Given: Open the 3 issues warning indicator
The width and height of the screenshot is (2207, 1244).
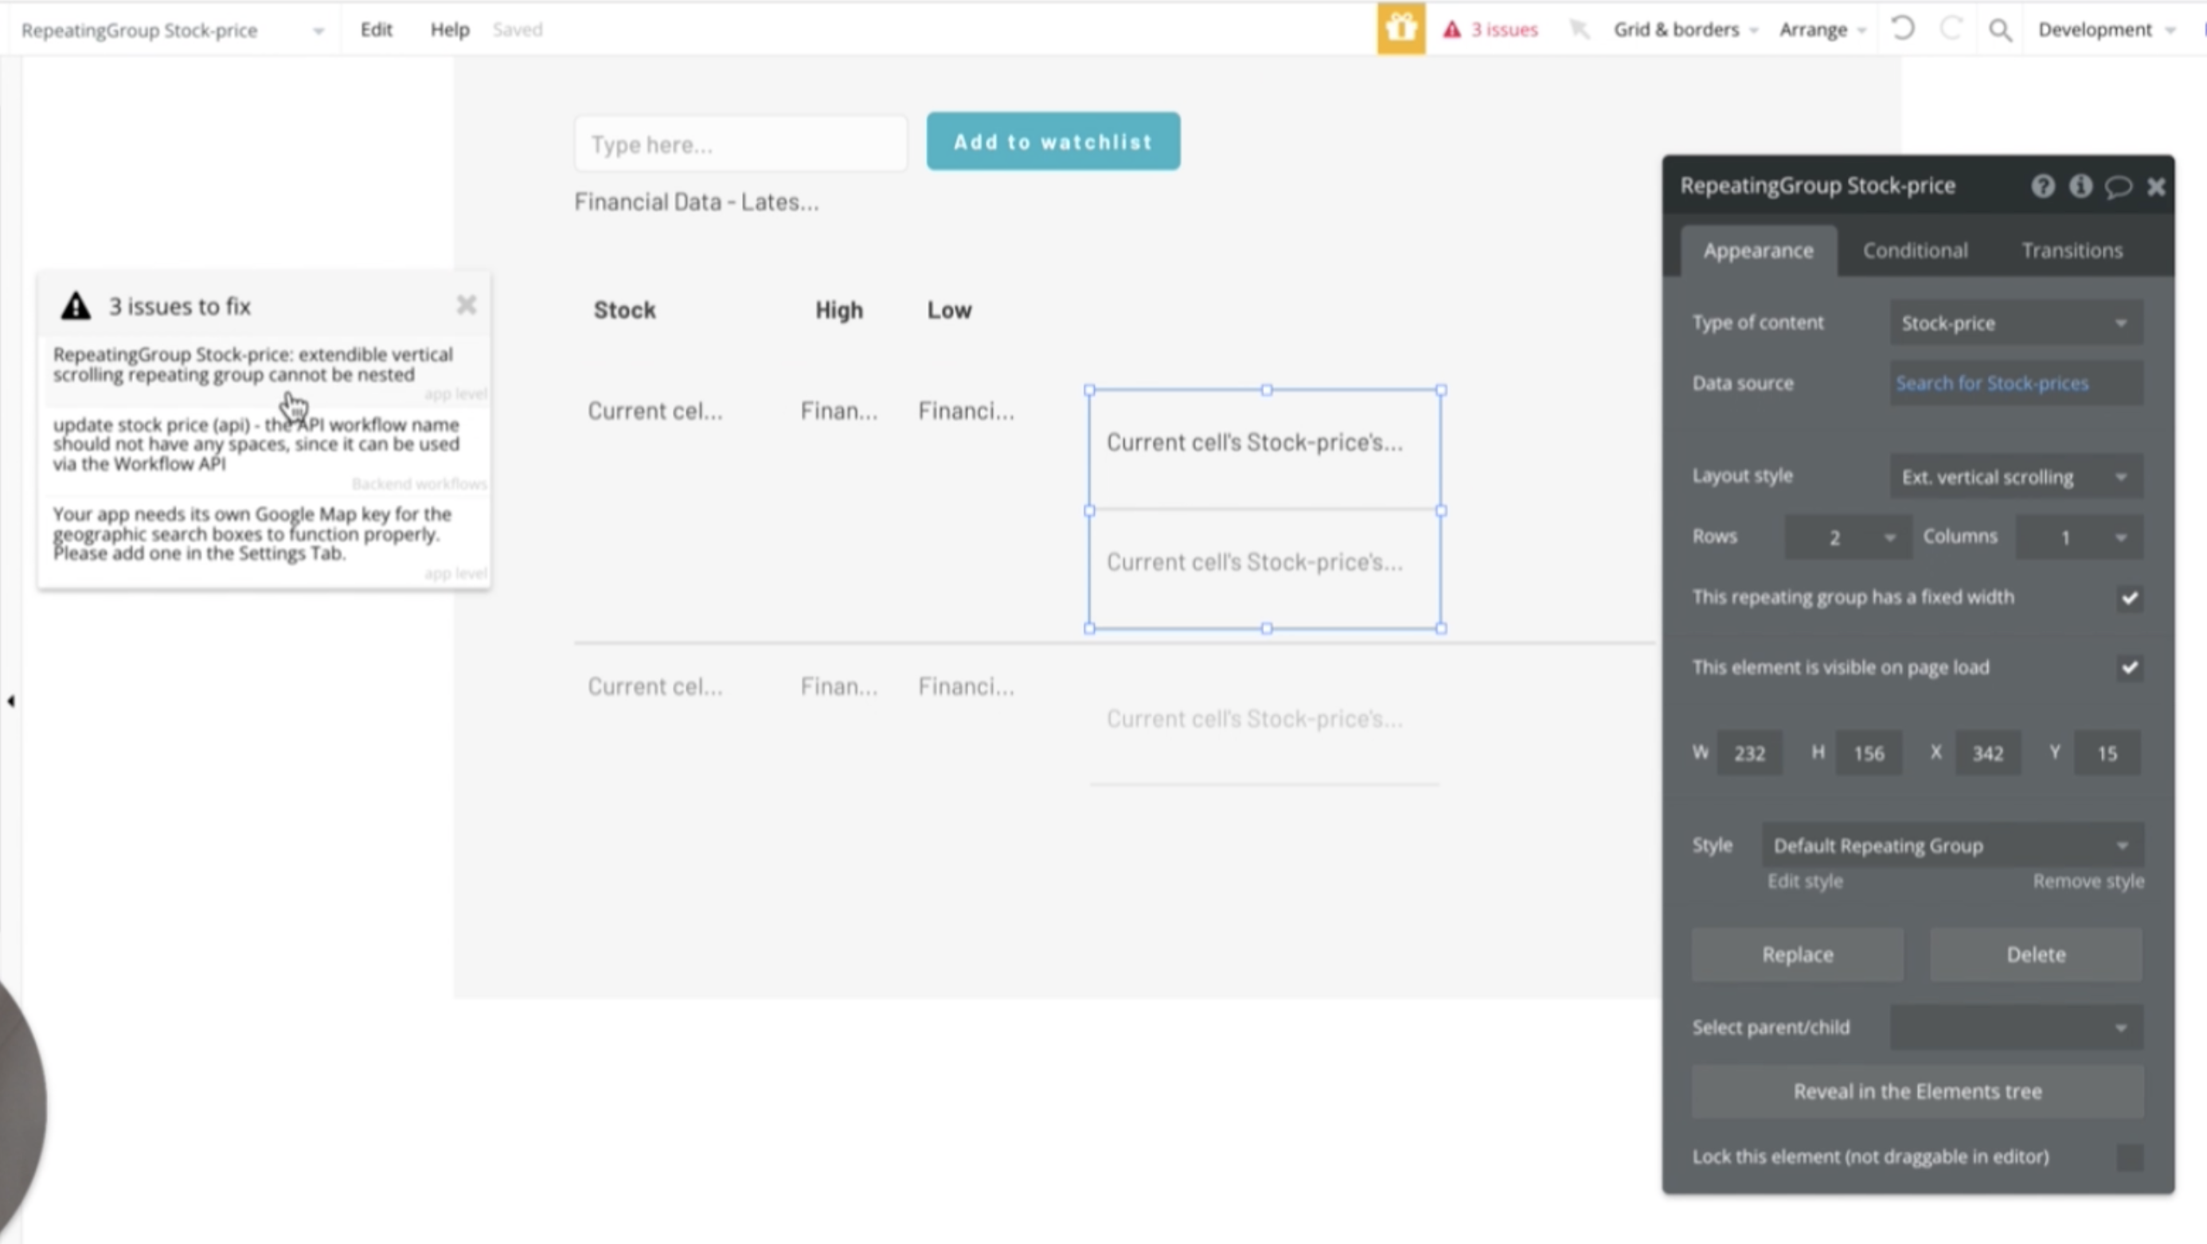Looking at the screenshot, I should pos(1490,29).
